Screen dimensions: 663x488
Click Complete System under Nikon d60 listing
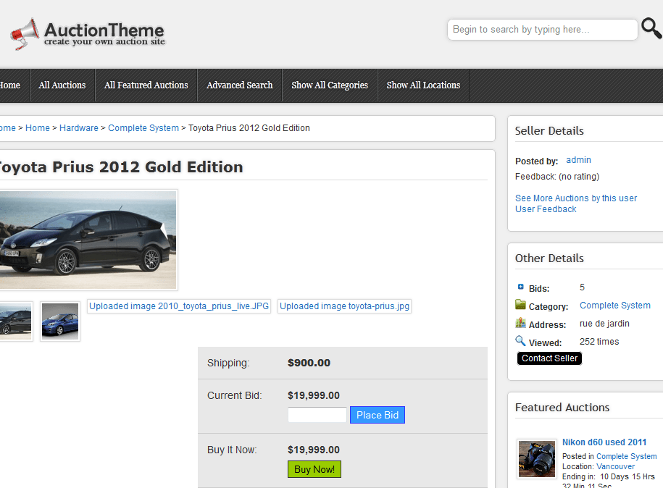(626, 456)
